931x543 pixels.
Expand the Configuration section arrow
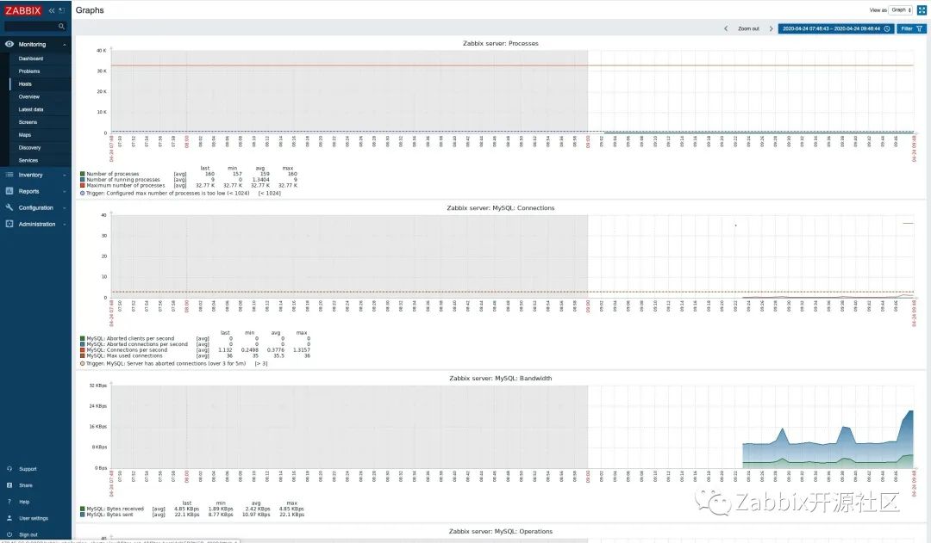coord(64,208)
